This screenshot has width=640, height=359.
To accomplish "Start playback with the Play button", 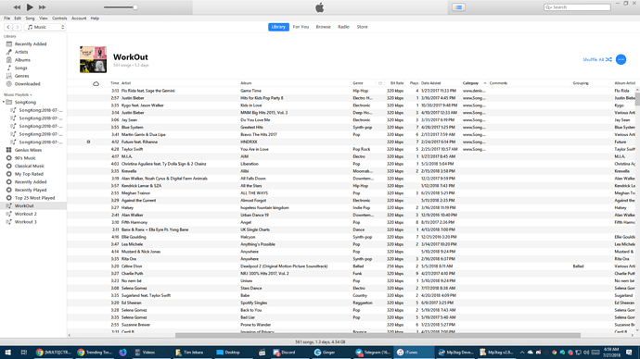I will tap(30, 6).
